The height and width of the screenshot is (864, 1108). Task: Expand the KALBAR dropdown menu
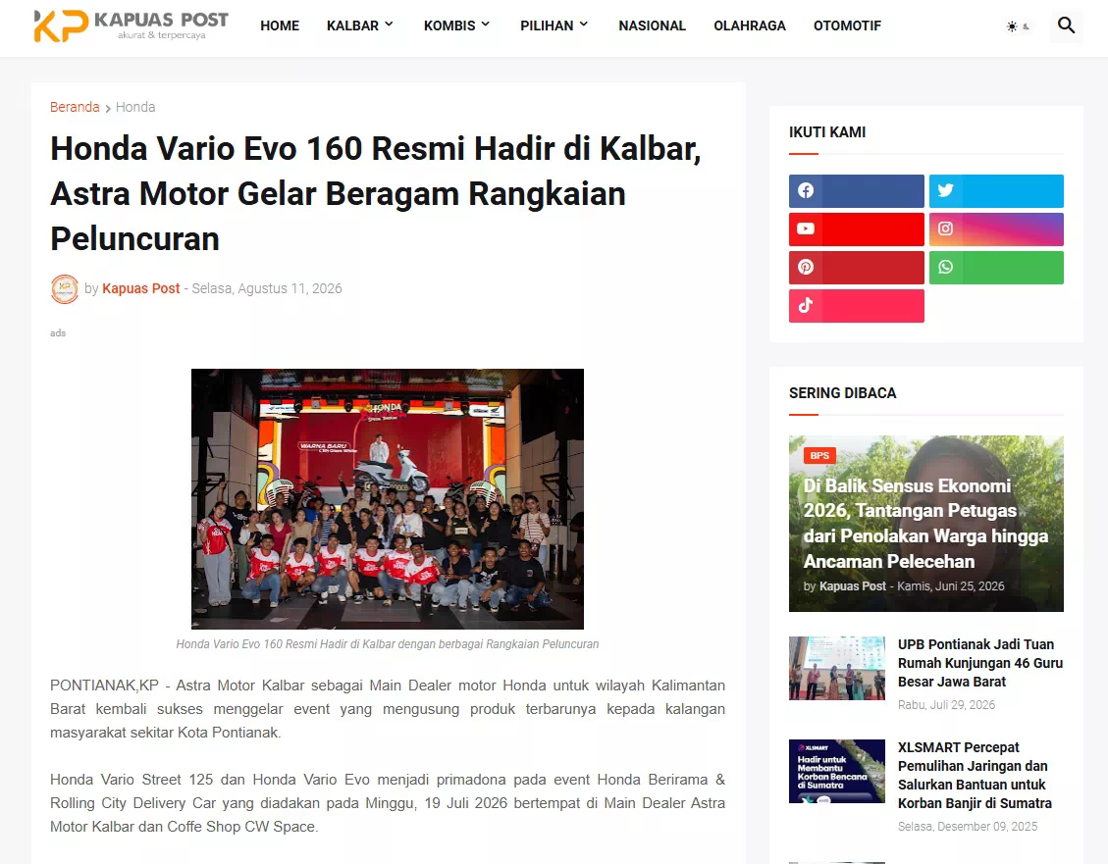(359, 26)
